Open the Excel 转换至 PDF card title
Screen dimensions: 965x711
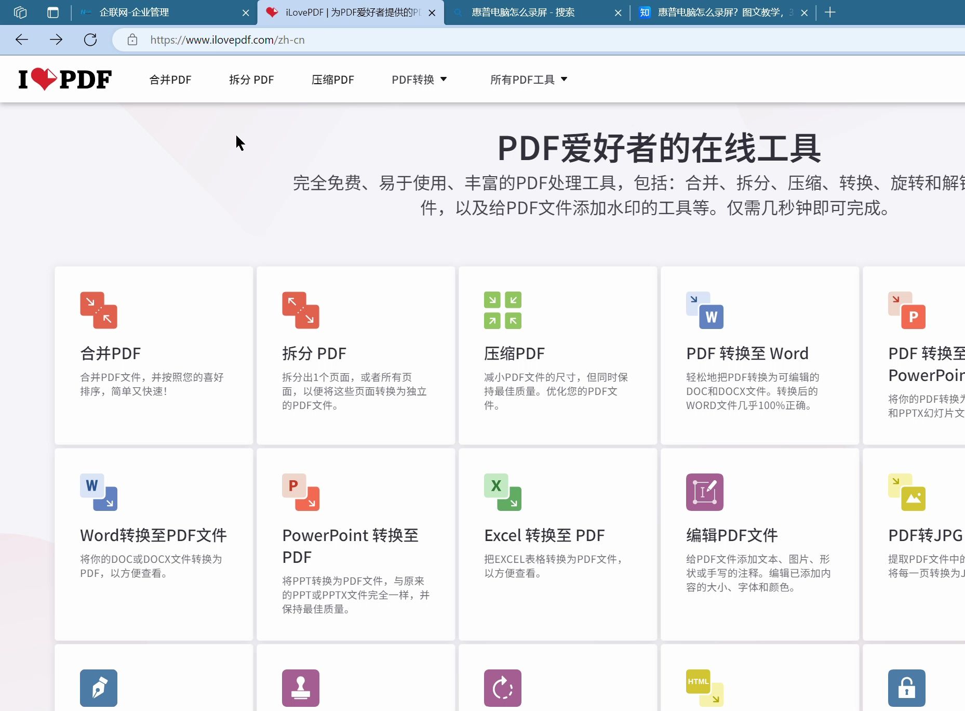click(544, 535)
